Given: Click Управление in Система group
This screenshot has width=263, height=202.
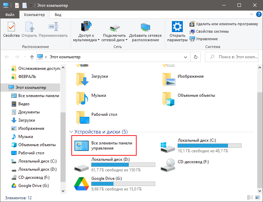Looking at the screenshot, I should (x=204, y=39).
